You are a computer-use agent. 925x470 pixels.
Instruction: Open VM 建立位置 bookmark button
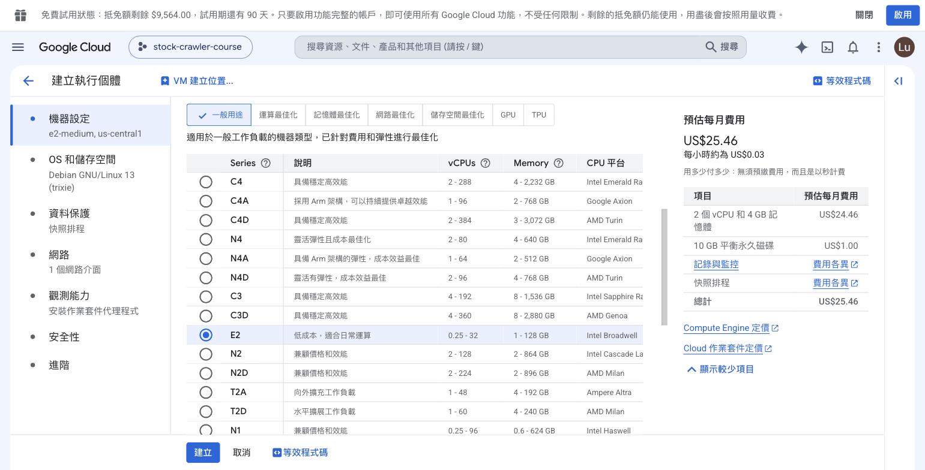point(197,81)
